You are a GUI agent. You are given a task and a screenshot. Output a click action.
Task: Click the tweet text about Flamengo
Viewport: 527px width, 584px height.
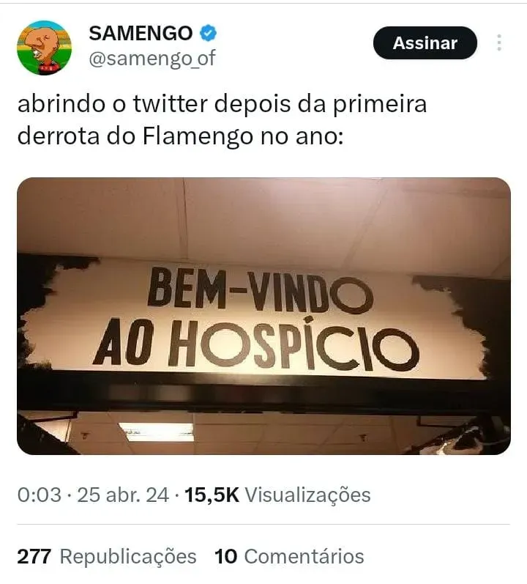pos(222,120)
